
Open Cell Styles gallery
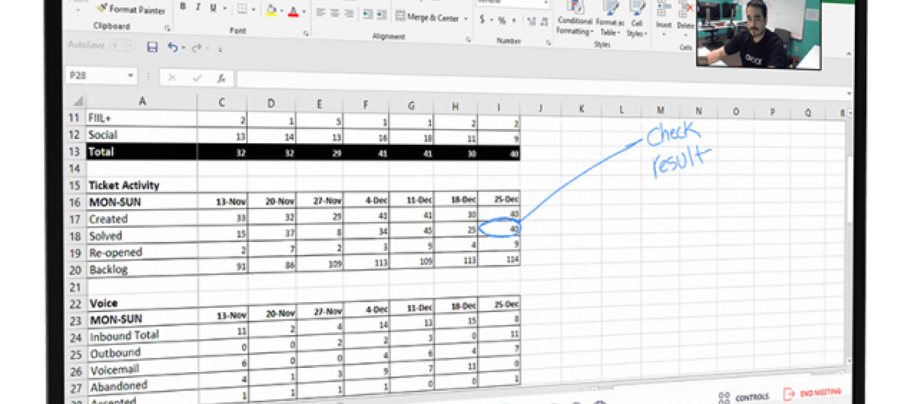[637, 20]
